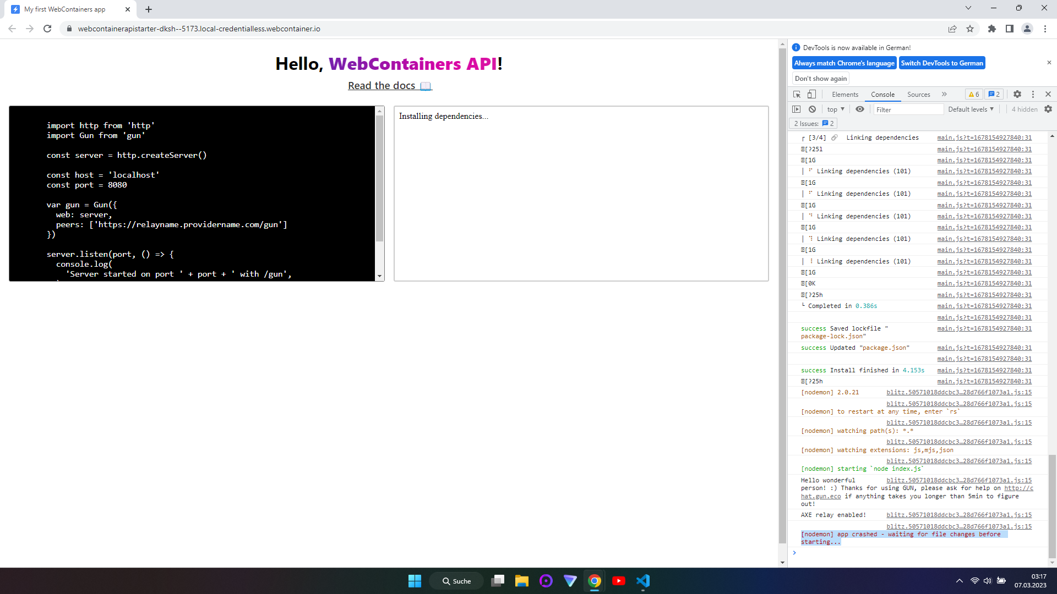Screen dimensions: 1057x594
Task: Toggle the device emulation toolbar
Action: point(811,94)
